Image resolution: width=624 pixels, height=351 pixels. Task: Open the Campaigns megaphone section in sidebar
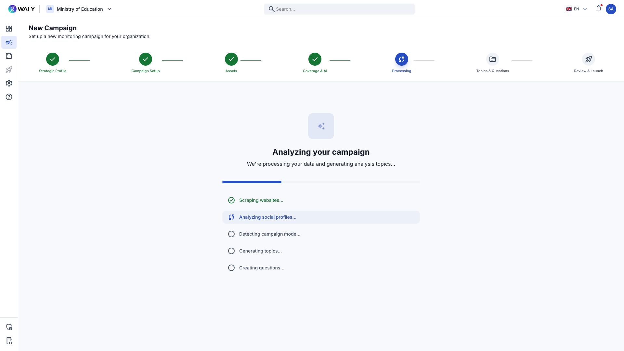point(9,42)
